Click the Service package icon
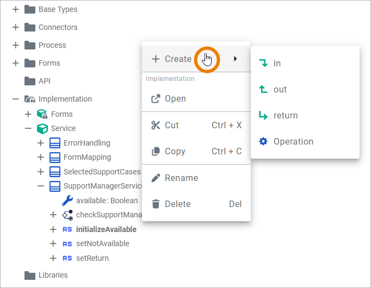Screen dimensions: 371x288 point(42,128)
